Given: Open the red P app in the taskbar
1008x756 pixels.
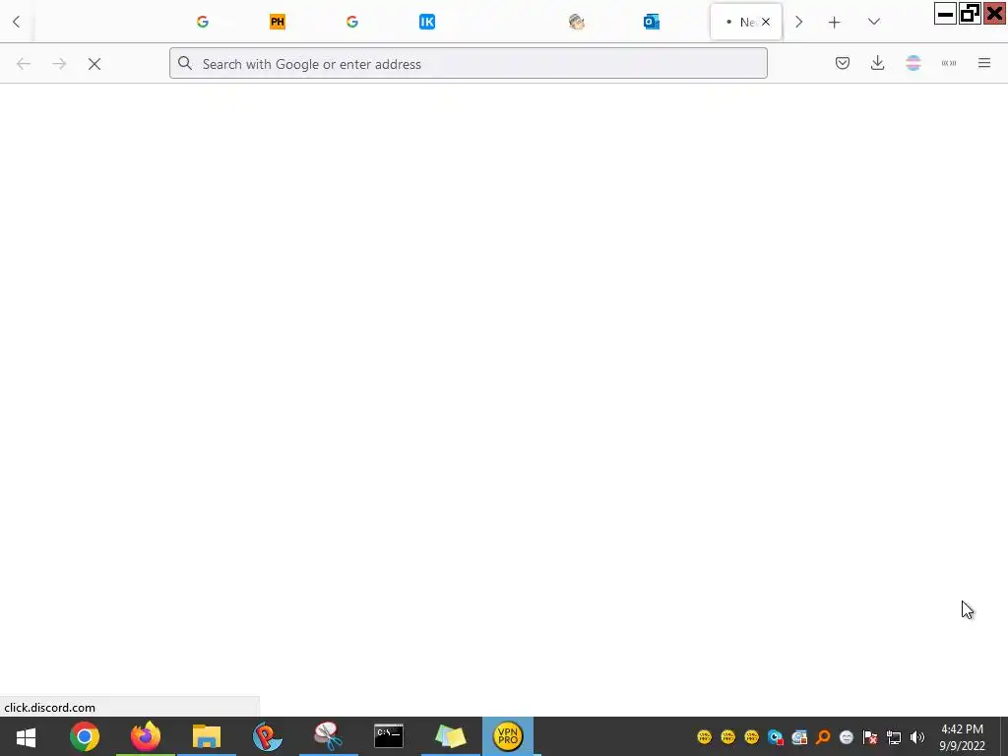Looking at the screenshot, I should (x=268, y=736).
